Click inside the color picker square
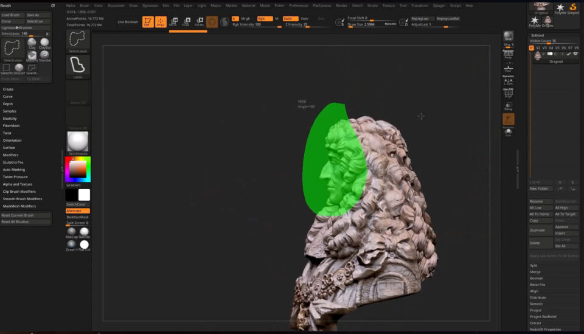The width and height of the screenshot is (584, 334). pos(77,169)
